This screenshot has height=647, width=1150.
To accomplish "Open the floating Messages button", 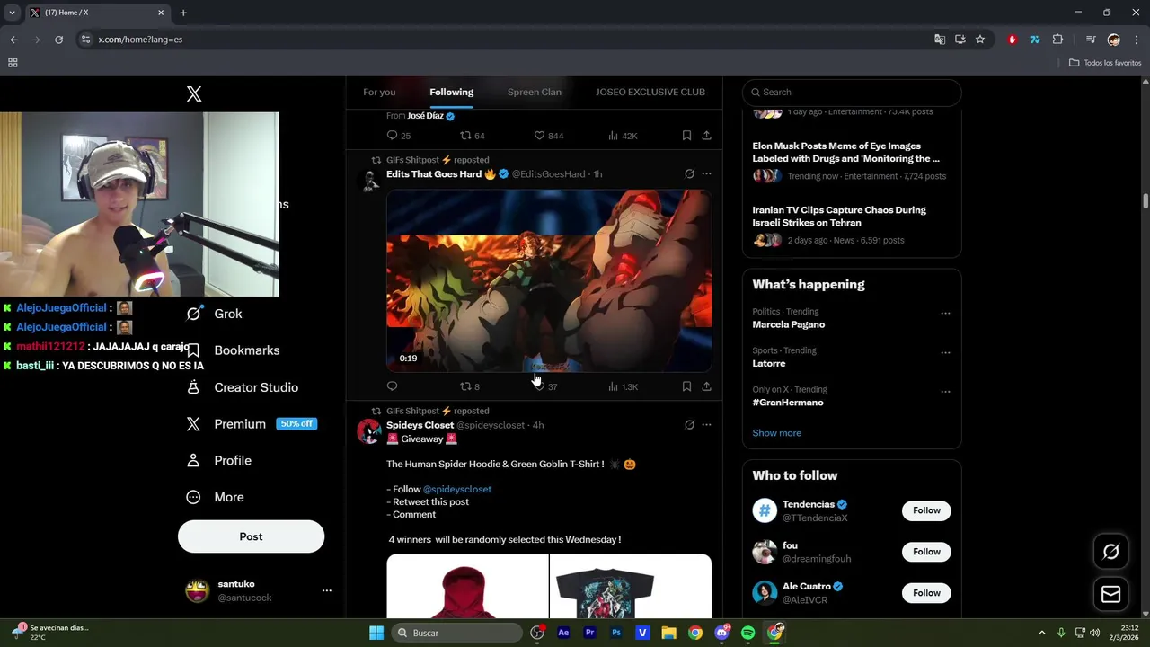I will [1111, 594].
